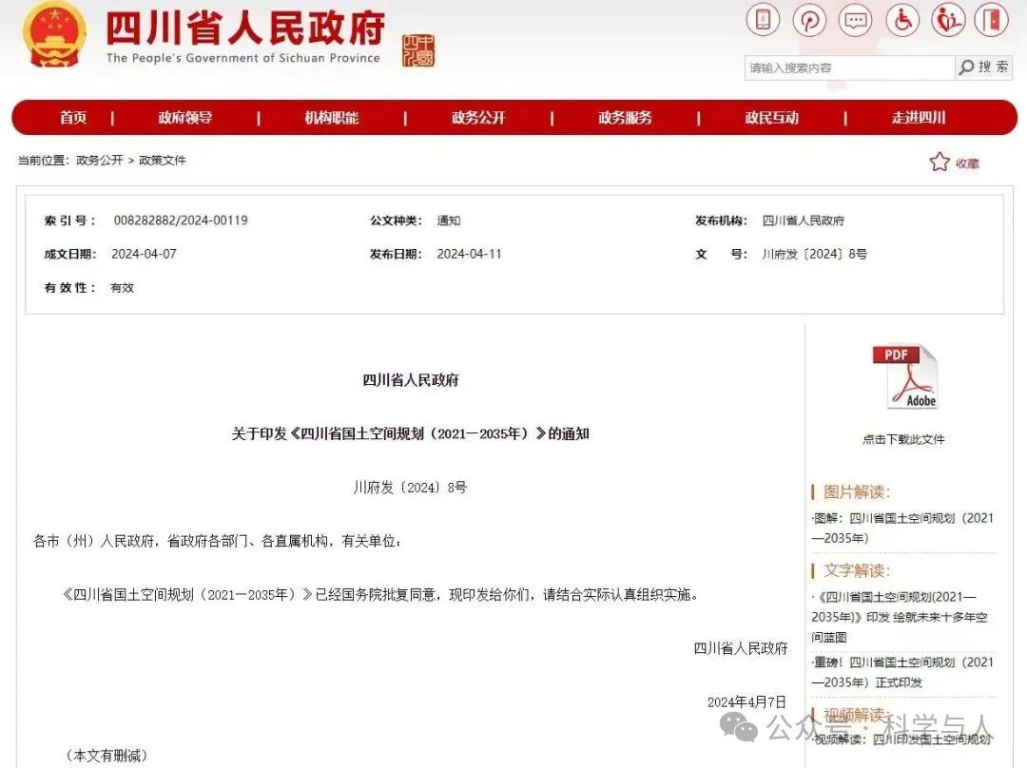Open the 首页 menu item
The width and height of the screenshot is (1027, 768).
pyautogui.click(x=73, y=117)
